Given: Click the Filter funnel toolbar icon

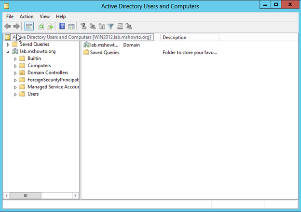Looking at the screenshot, I should click(110, 27).
